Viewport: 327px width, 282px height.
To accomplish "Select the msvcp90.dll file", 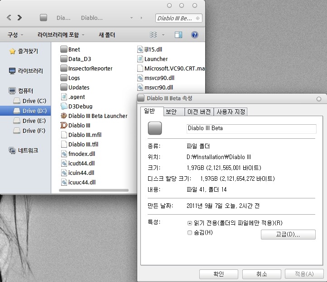I will [x=156, y=78].
